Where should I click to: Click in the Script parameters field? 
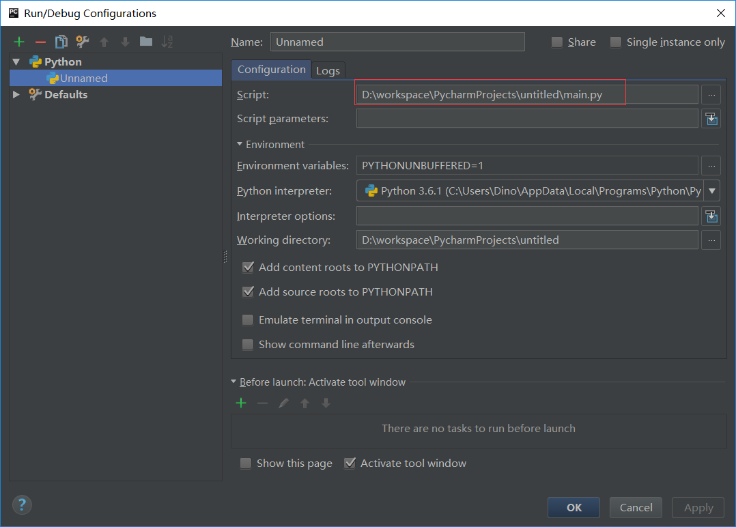[527, 119]
